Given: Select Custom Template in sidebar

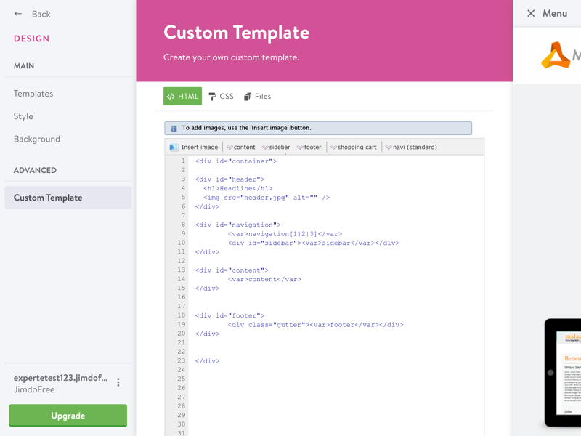Looking at the screenshot, I should click(x=68, y=198).
